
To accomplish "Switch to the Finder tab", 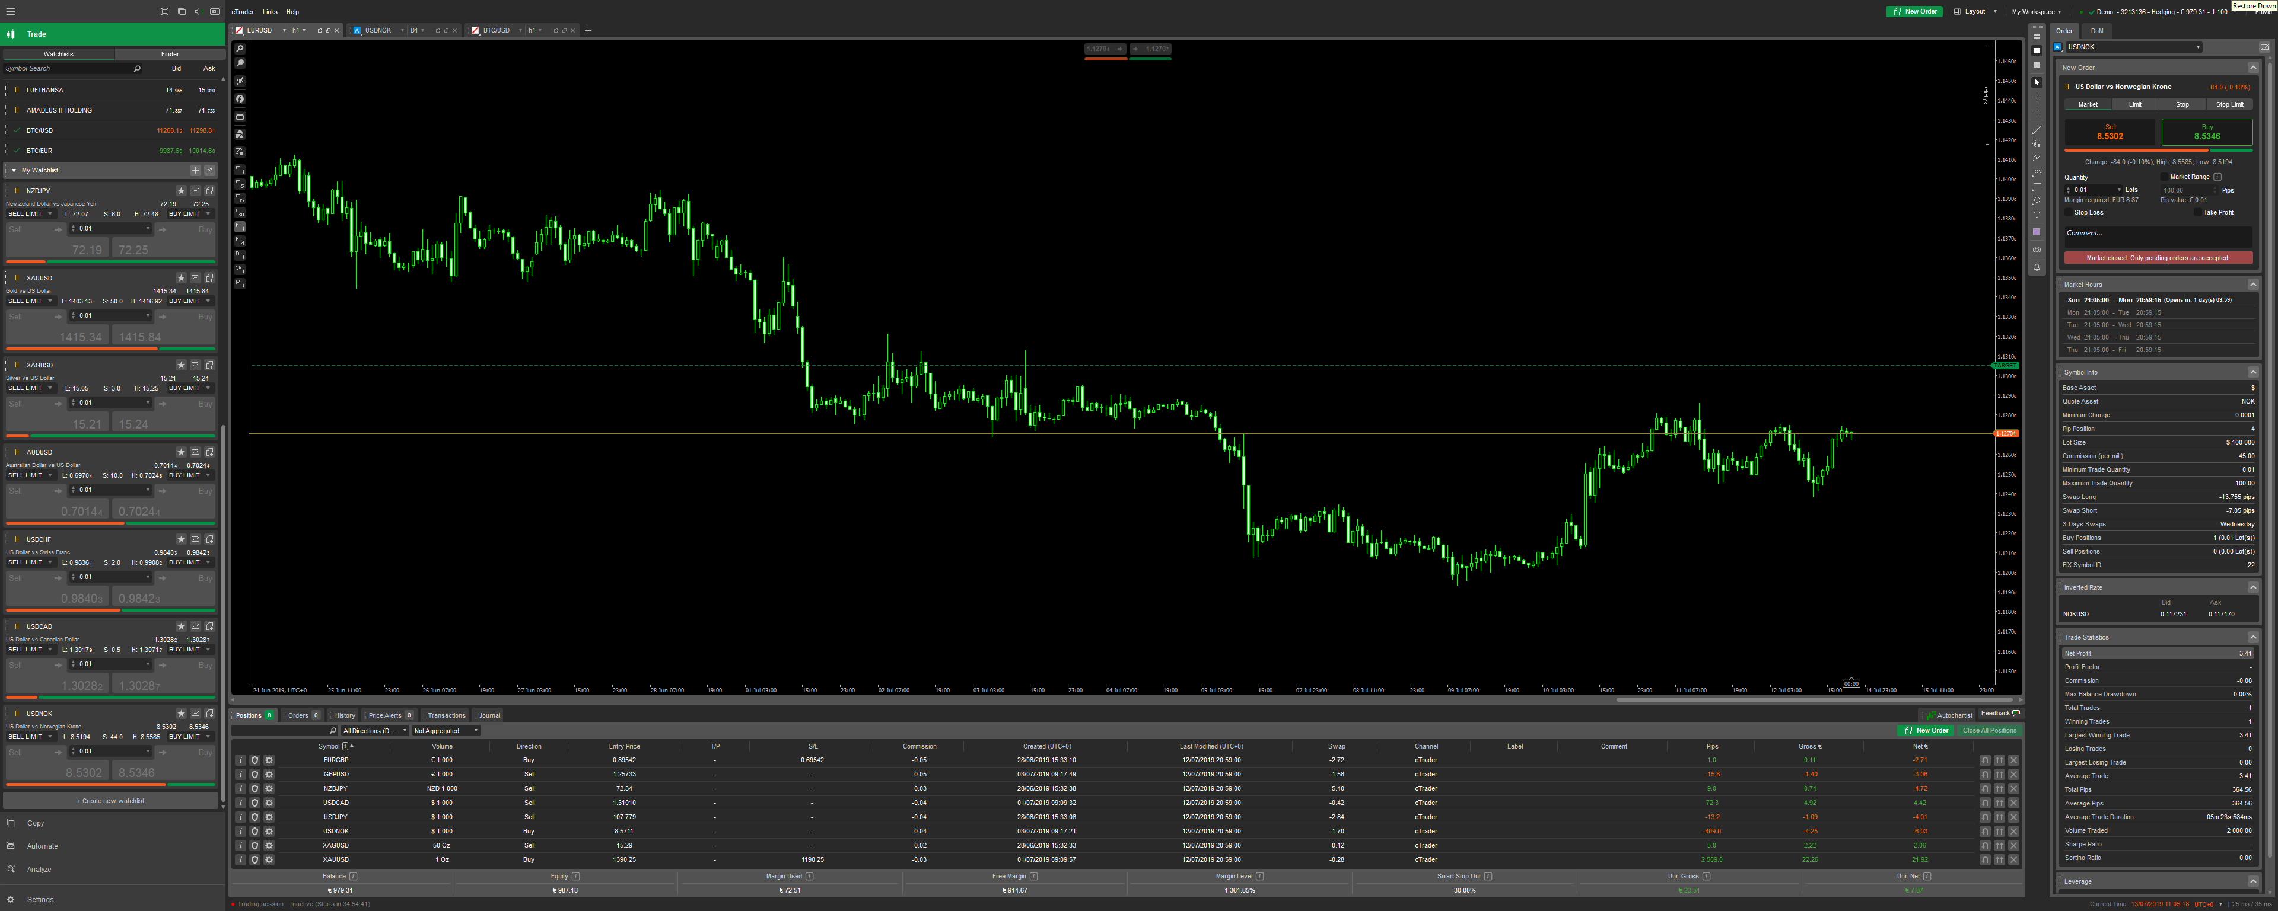I will click(170, 54).
